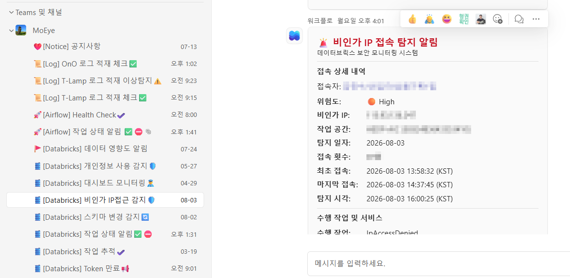Screen dimensions: 570x278
Task: Open [Databricks] 작업 추적 channel
Action: click(x=105, y=251)
